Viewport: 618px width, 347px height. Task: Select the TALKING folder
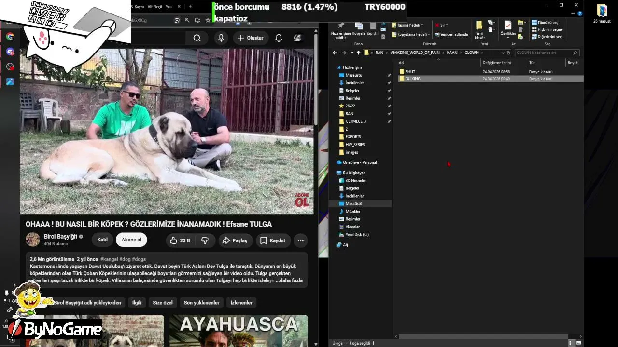point(491,79)
